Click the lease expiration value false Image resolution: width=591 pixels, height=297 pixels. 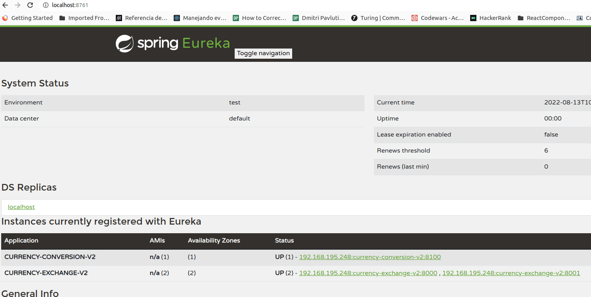click(x=551, y=135)
